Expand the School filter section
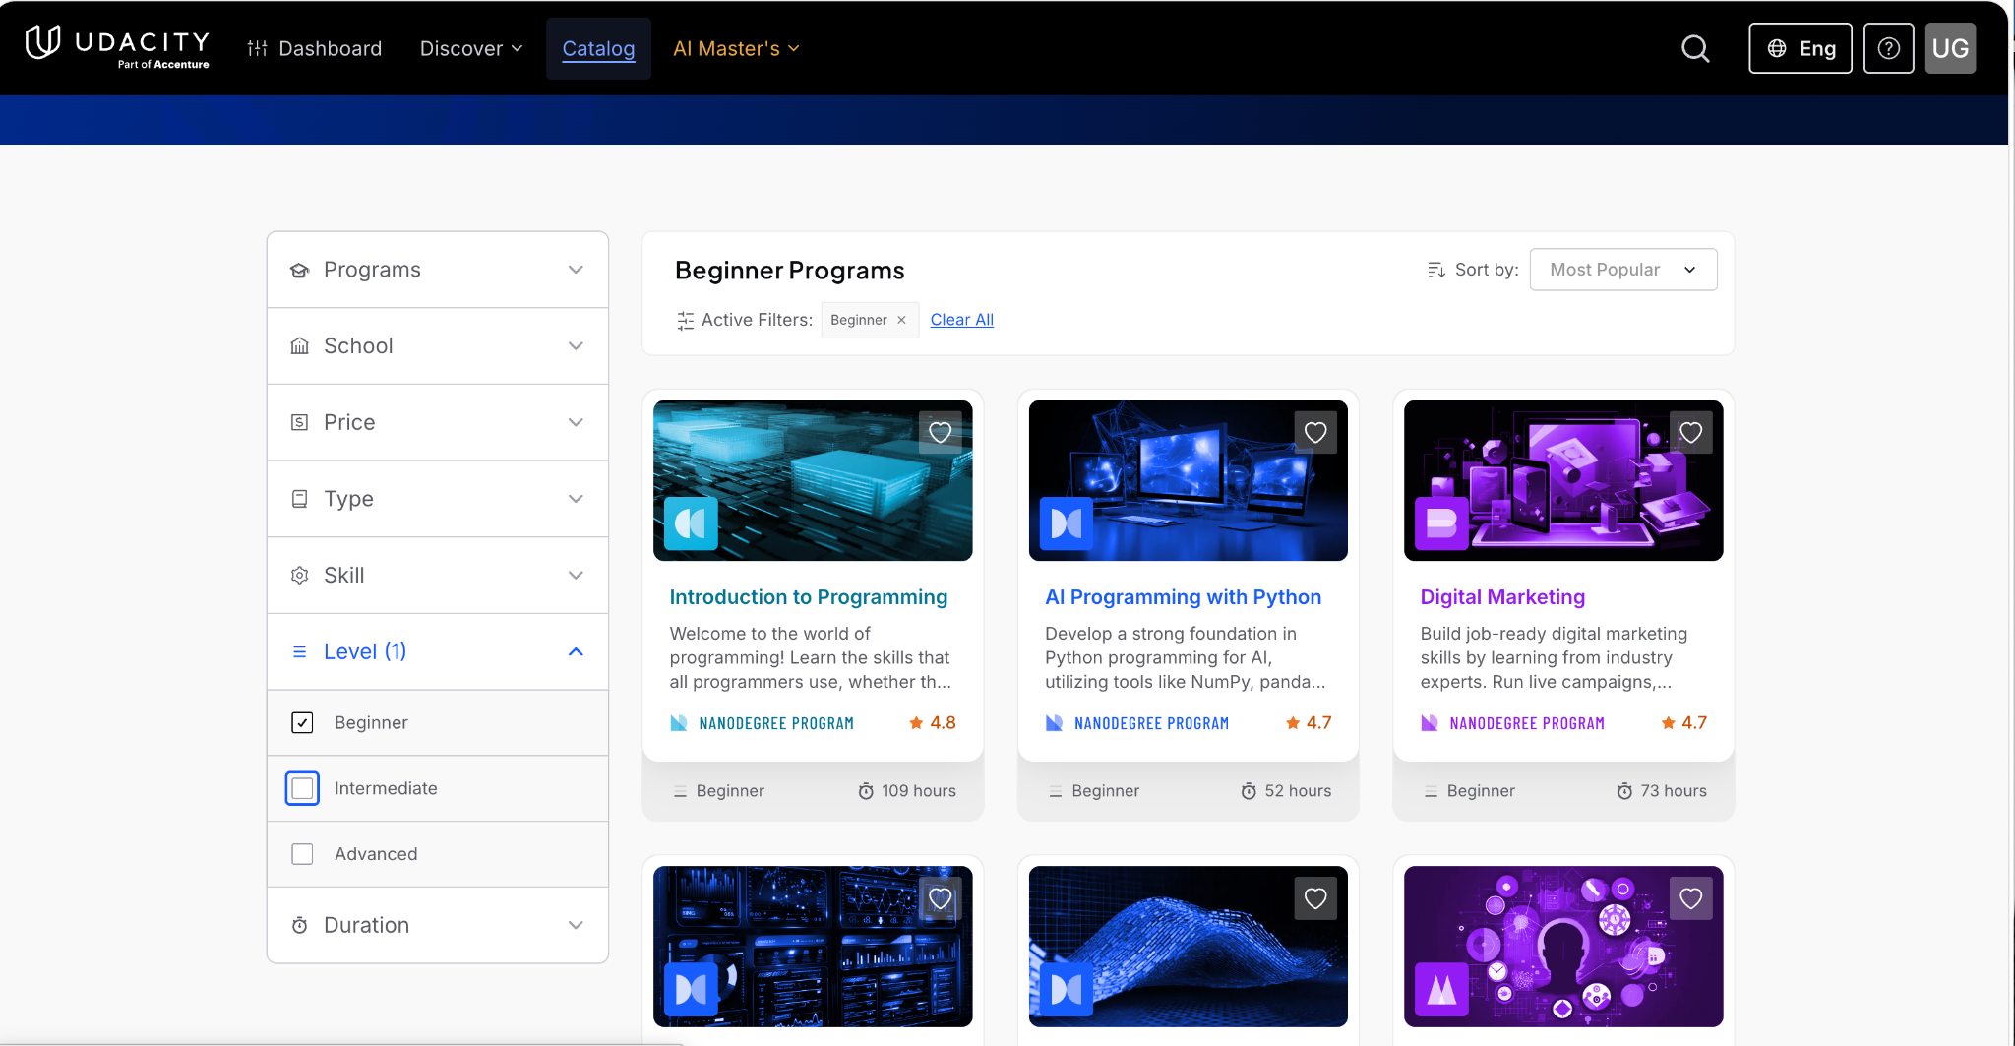 tap(438, 346)
